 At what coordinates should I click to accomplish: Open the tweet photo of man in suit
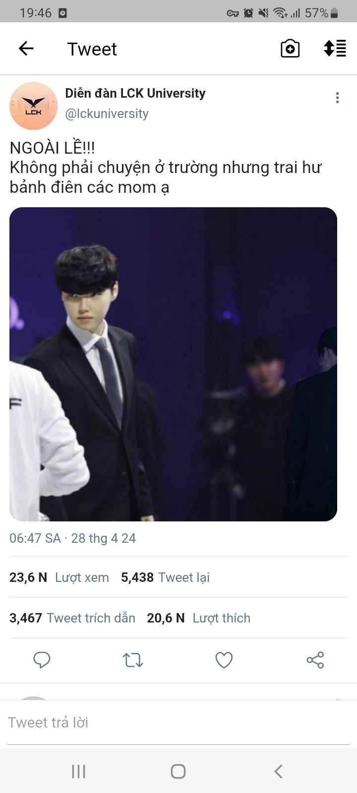pos(173,364)
